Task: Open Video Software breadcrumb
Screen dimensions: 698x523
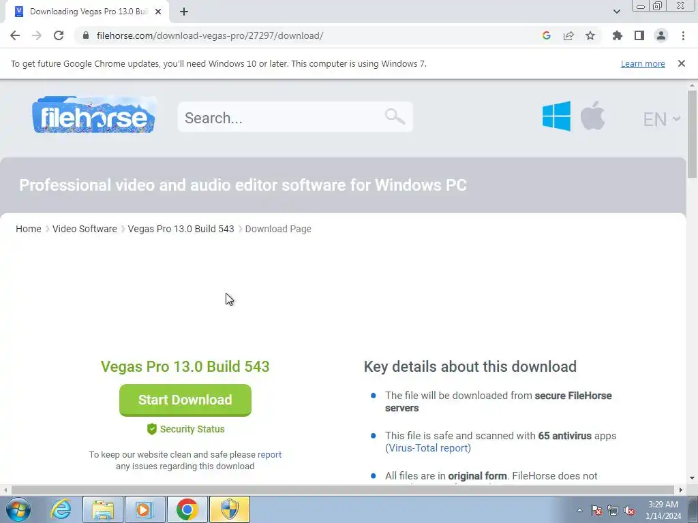Action: [x=85, y=229]
